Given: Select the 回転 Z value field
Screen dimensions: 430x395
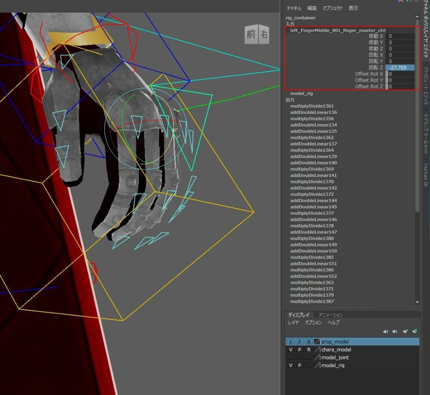Looking at the screenshot, I should pyautogui.click(x=400, y=67).
